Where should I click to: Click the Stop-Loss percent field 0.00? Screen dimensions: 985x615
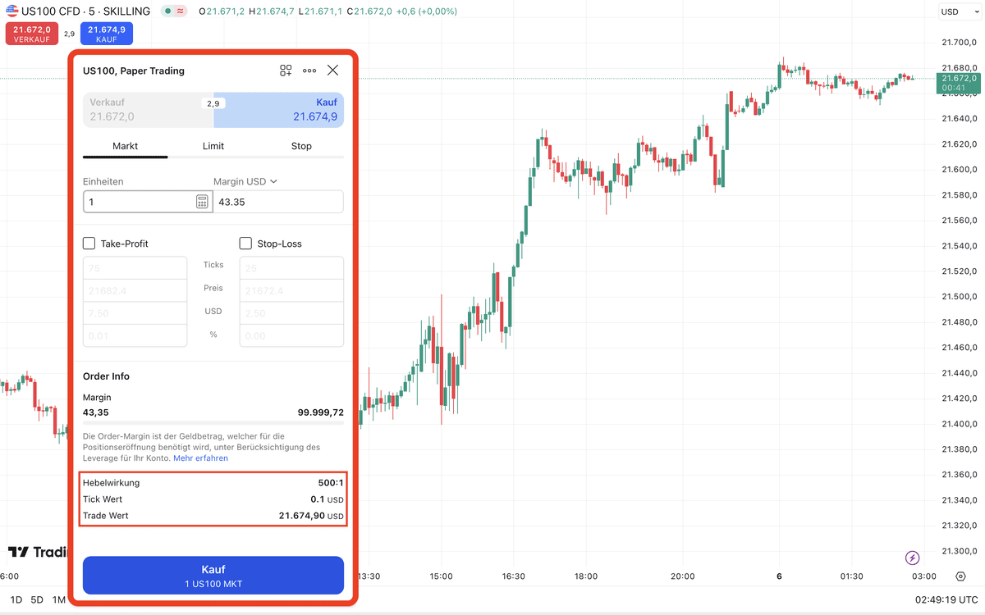point(291,335)
